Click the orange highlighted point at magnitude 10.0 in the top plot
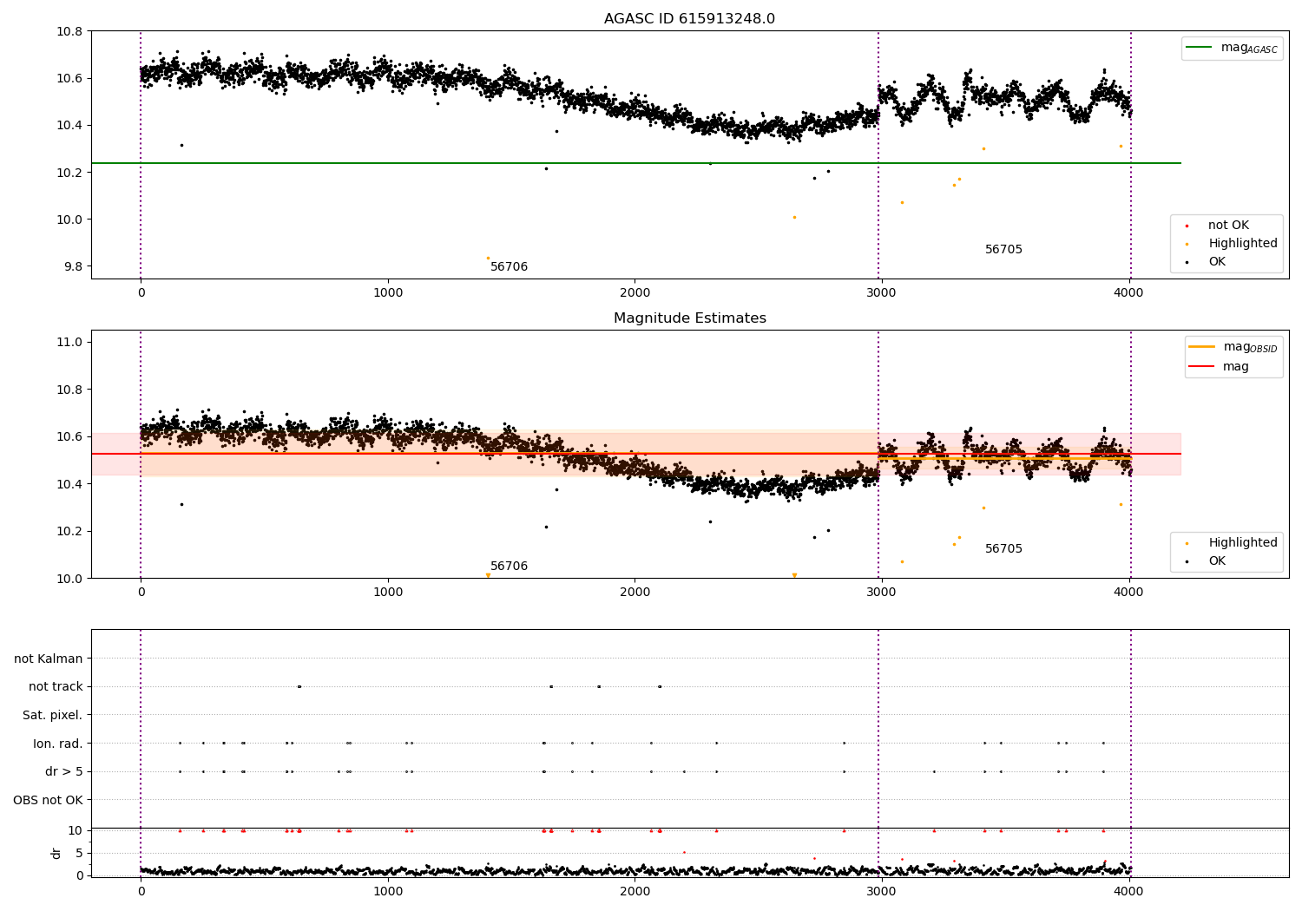The image size is (1302, 911). click(x=794, y=217)
